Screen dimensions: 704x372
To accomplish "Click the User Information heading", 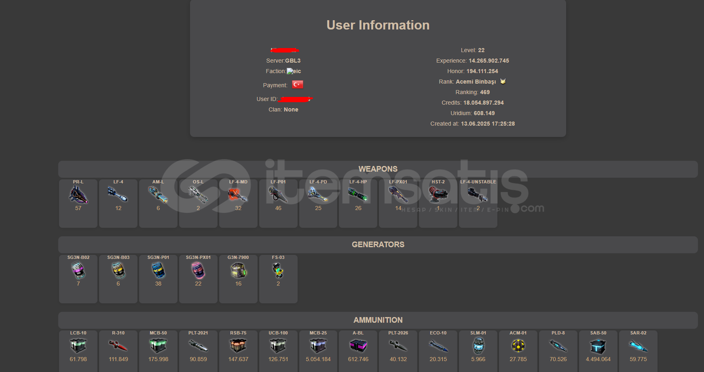I will tap(378, 25).
